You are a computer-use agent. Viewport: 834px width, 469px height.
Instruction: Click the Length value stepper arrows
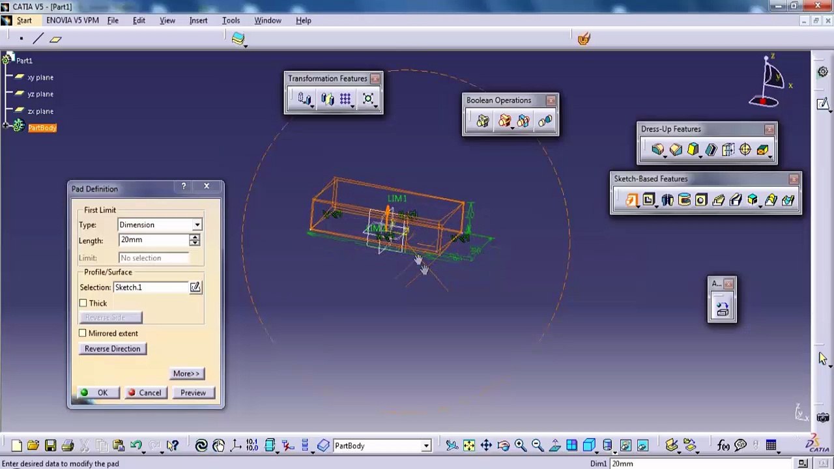coord(194,240)
